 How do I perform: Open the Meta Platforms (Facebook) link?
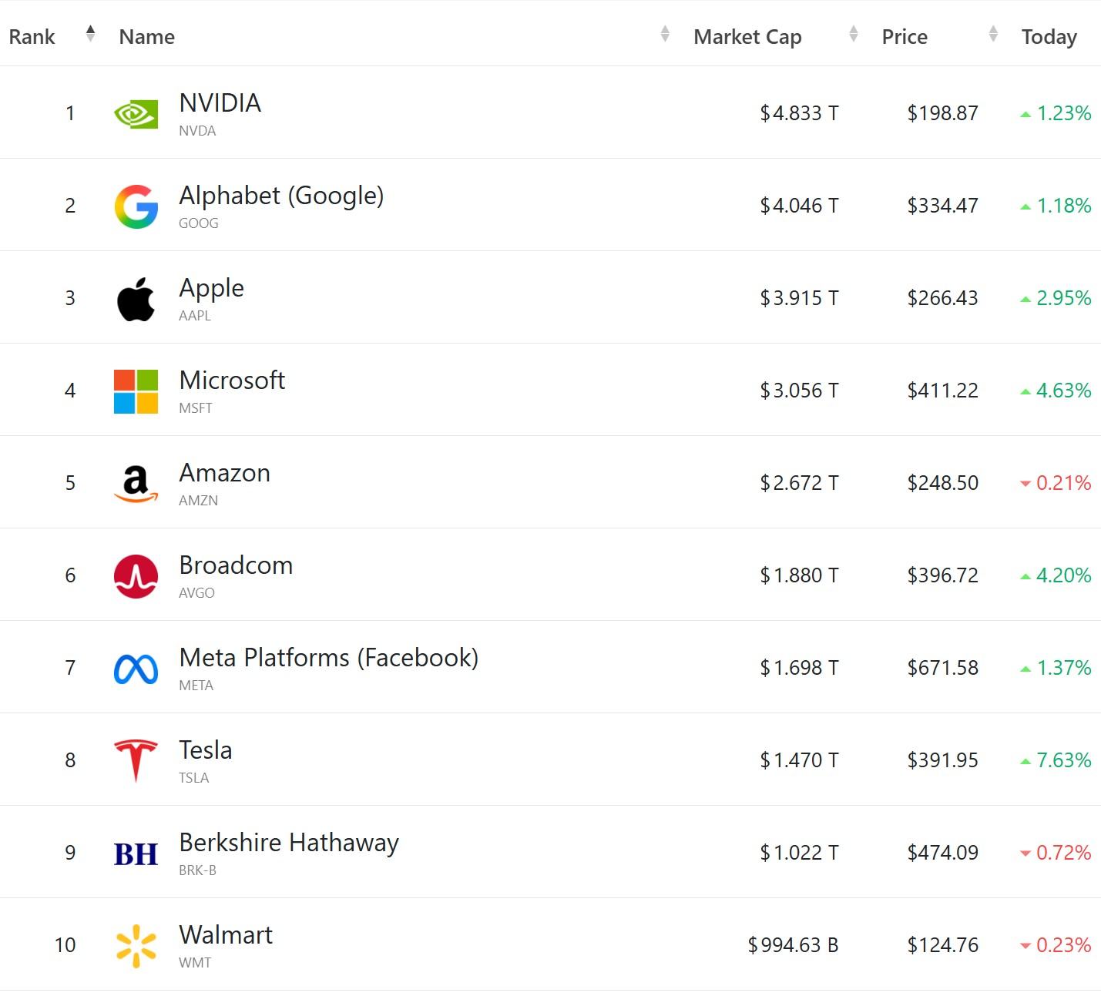pos(328,658)
